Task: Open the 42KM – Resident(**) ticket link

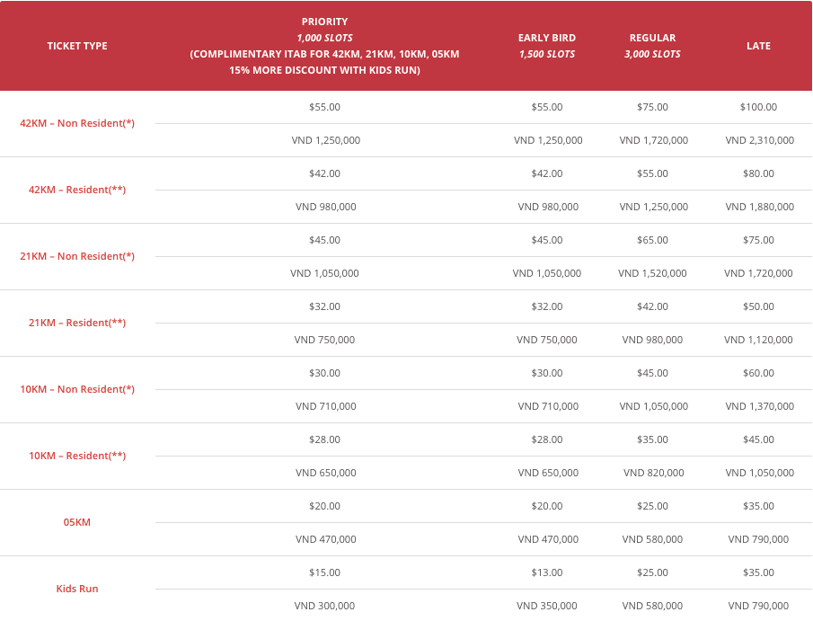Action: [x=77, y=190]
